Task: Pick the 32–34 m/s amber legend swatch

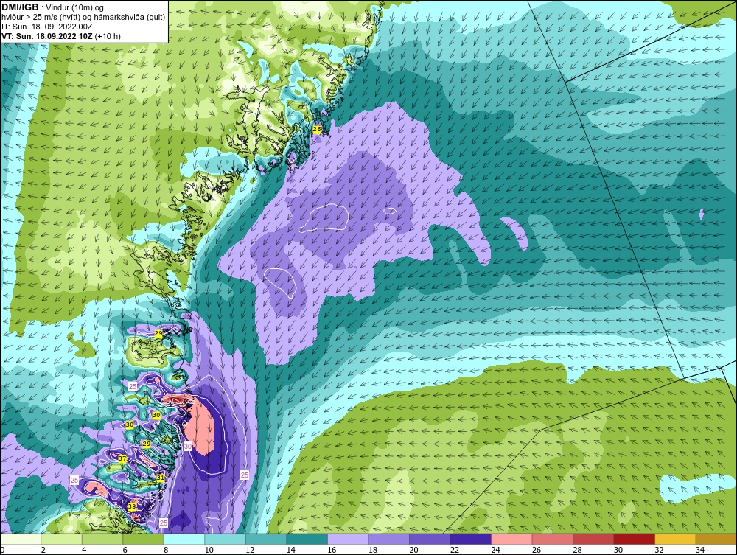Action: point(675,539)
